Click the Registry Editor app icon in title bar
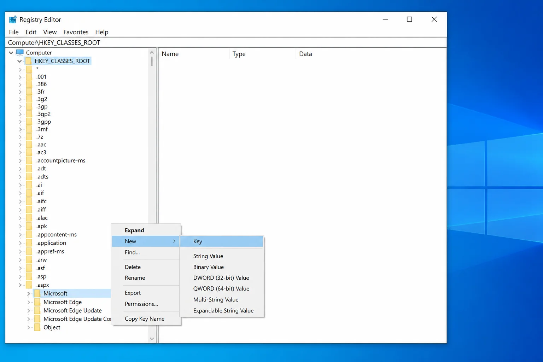Image resolution: width=543 pixels, height=362 pixels. click(x=13, y=19)
